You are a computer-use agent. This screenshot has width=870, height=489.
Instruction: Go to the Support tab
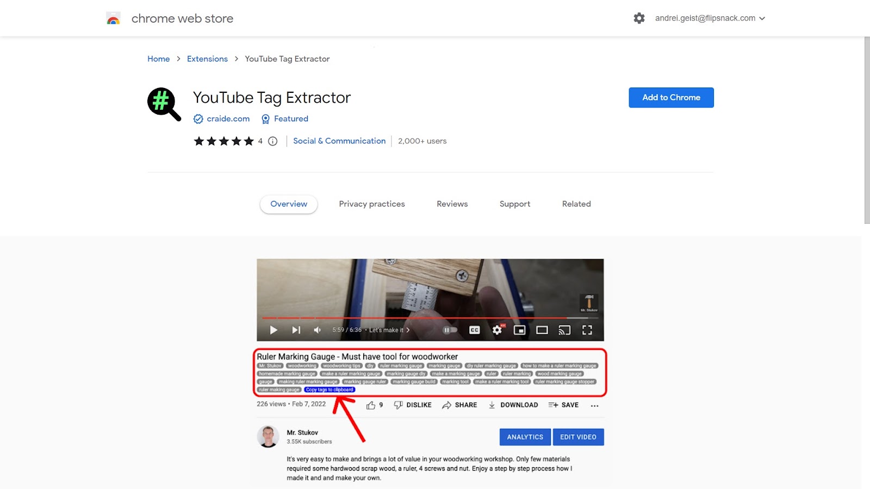coord(515,204)
